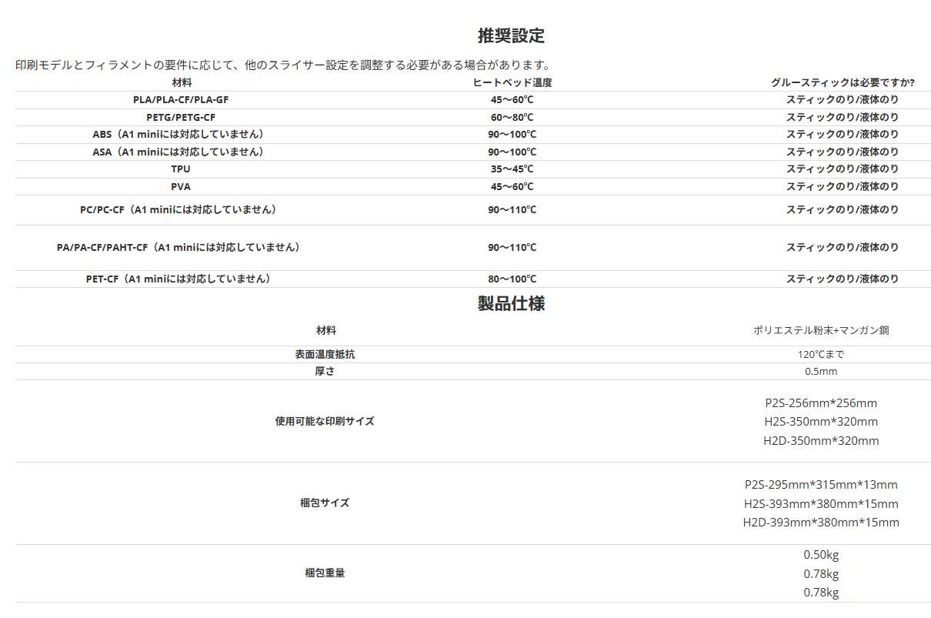
Task: Click the 80～100℃ temperature for PET-CF
Action: click(x=512, y=279)
